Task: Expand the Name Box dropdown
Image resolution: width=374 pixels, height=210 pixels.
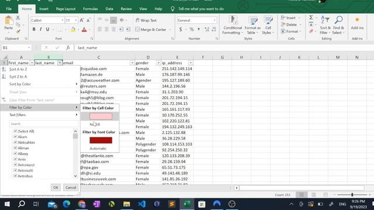Action: 29,48
